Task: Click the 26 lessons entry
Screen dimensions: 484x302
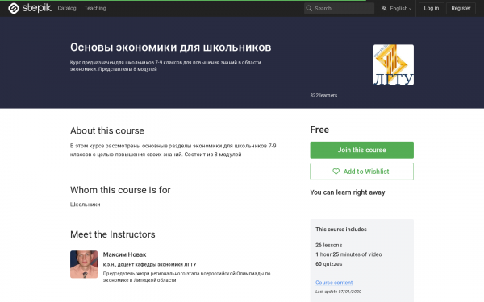Action: click(x=329, y=246)
